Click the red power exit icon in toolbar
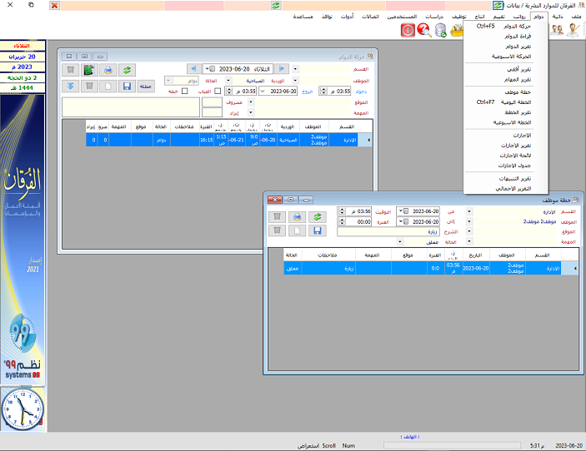586x451 pixels. point(408,30)
